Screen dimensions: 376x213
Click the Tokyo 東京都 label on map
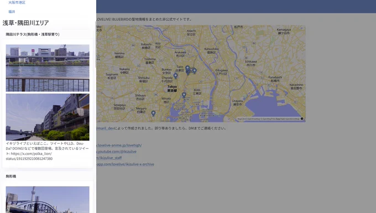pyautogui.click(x=172, y=89)
